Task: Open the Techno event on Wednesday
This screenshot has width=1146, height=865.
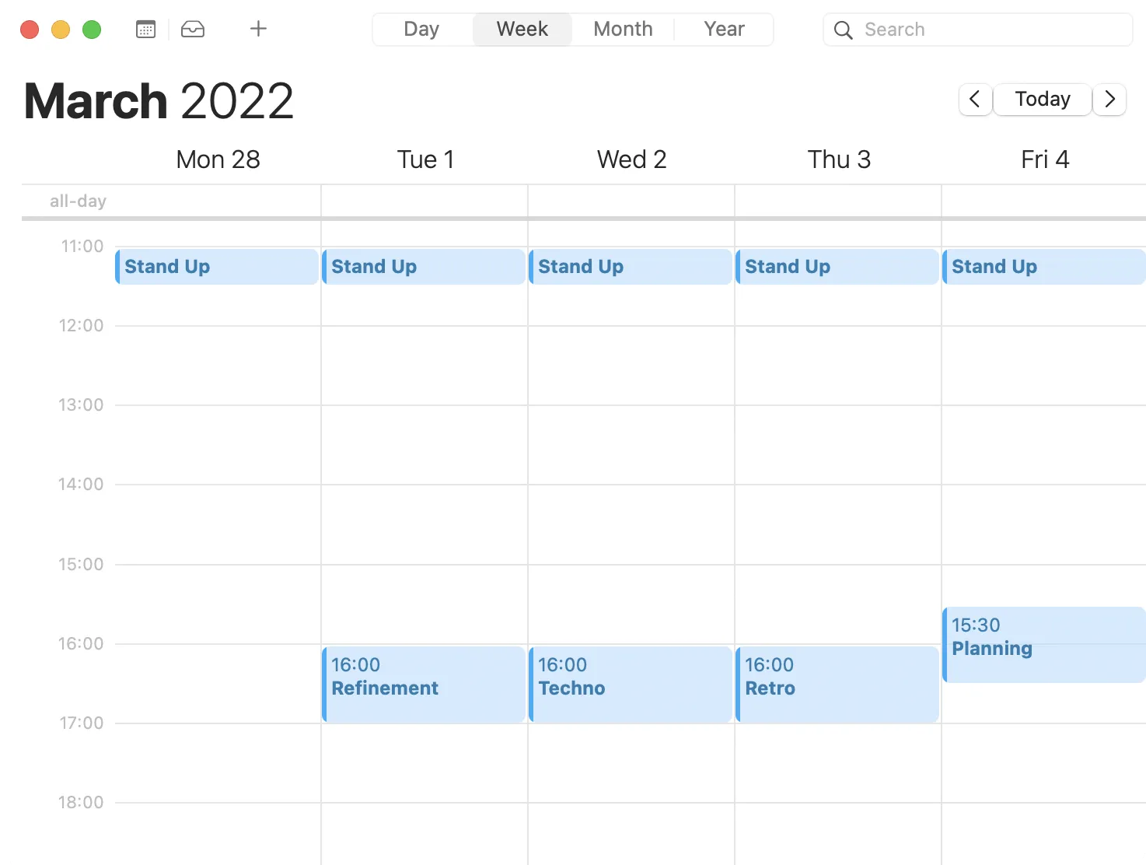Action: point(630,684)
